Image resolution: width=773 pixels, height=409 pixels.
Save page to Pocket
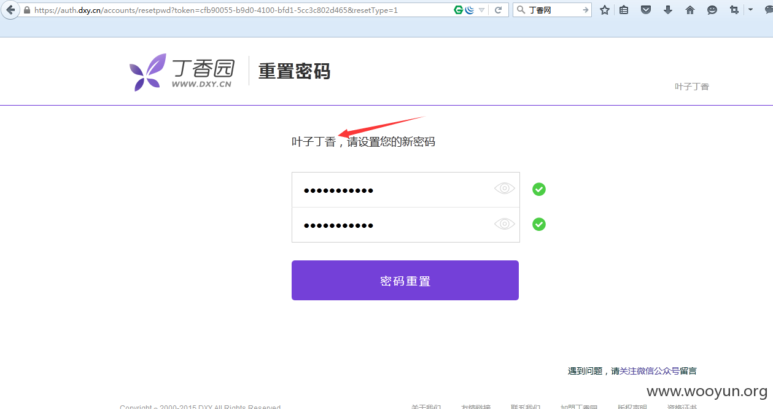tap(646, 10)
